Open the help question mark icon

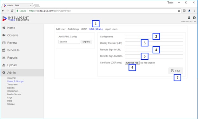[194, 18]
